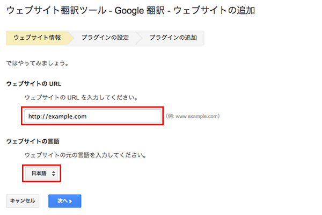Click the http://example.com text in the field
This screenshot has width=322, height=215.
pyautogui.click(x=57, y=116)
